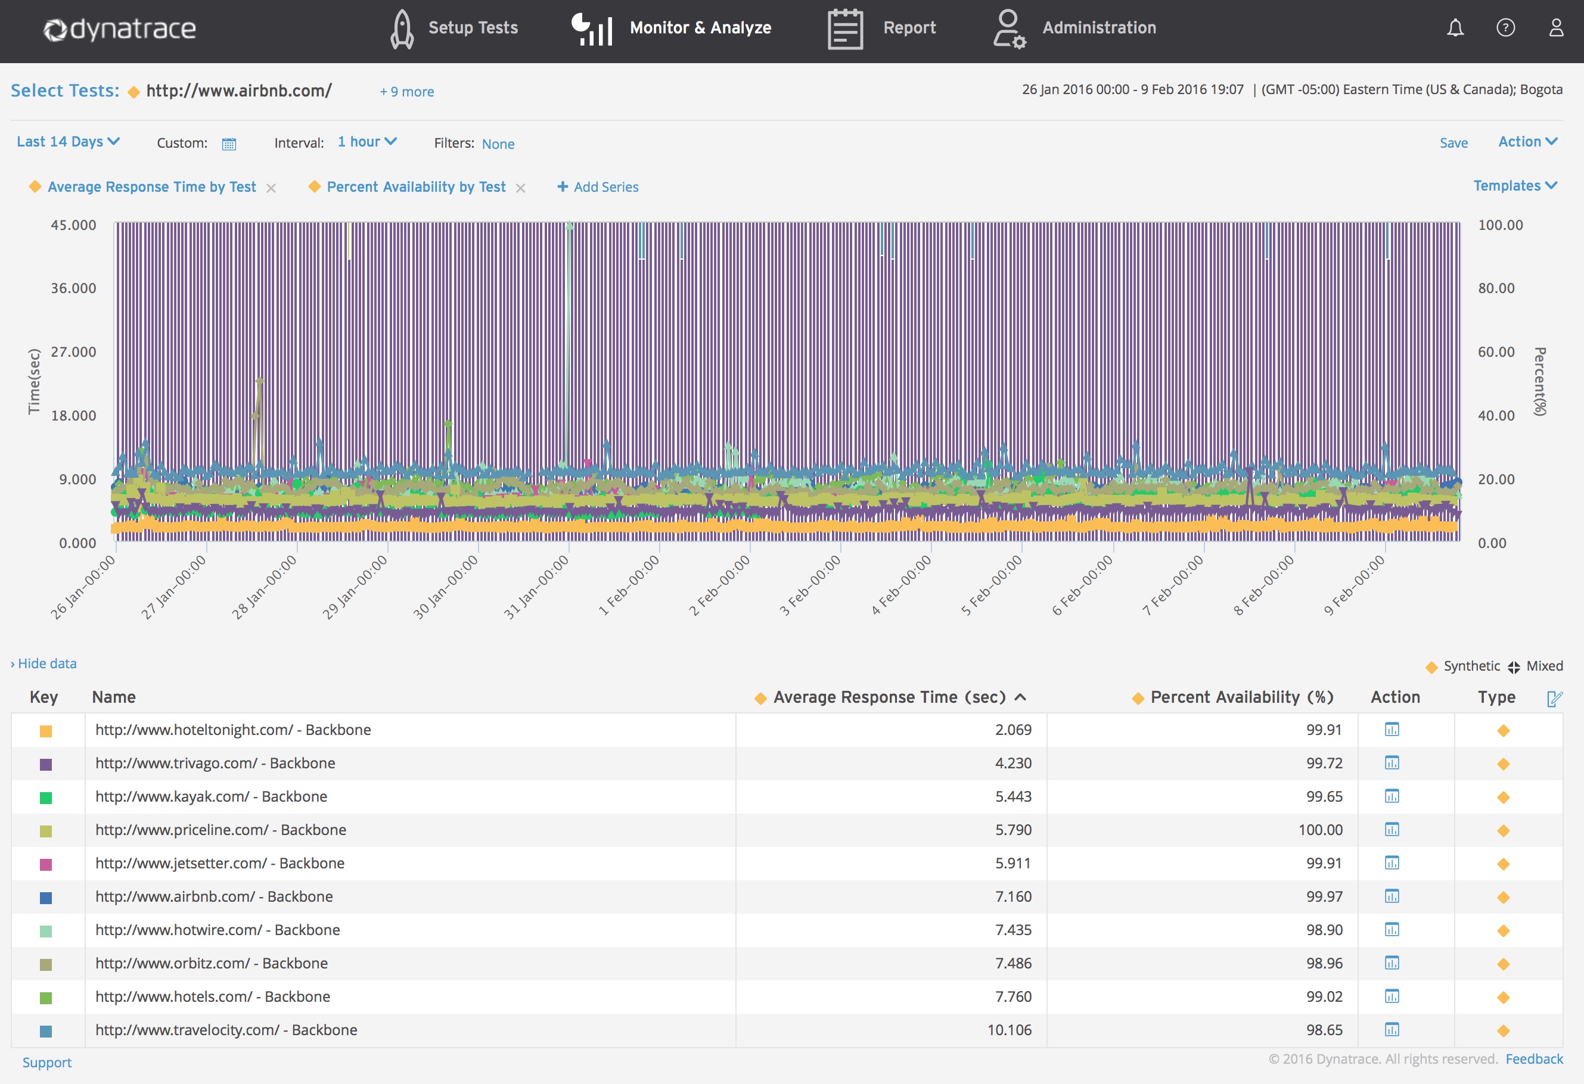
Task: Open chart action for travelocity.com row
Action: pyautogui.click(x=1392, y=1030)
